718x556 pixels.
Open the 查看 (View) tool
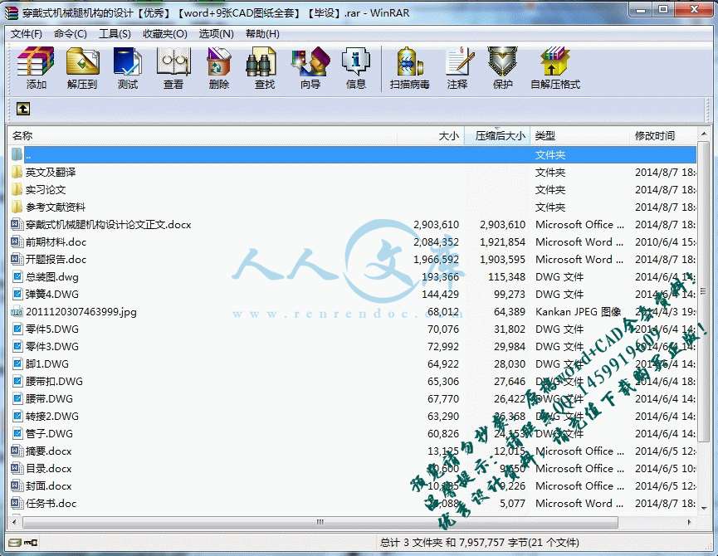[x=173, y=68]
